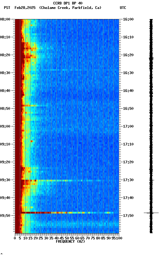Click the 09:20 PST time label
The height and width of the screenshot is (257, 164).
click(x=5, y=162)
